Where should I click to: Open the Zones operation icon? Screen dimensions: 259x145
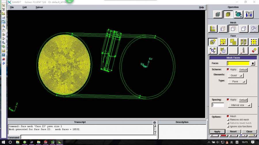[238, 14]
